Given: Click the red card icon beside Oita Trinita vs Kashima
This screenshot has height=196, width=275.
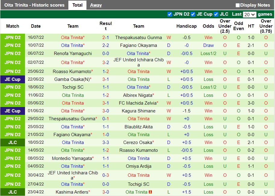Looking at the screenshot, I should pos(150,192).
